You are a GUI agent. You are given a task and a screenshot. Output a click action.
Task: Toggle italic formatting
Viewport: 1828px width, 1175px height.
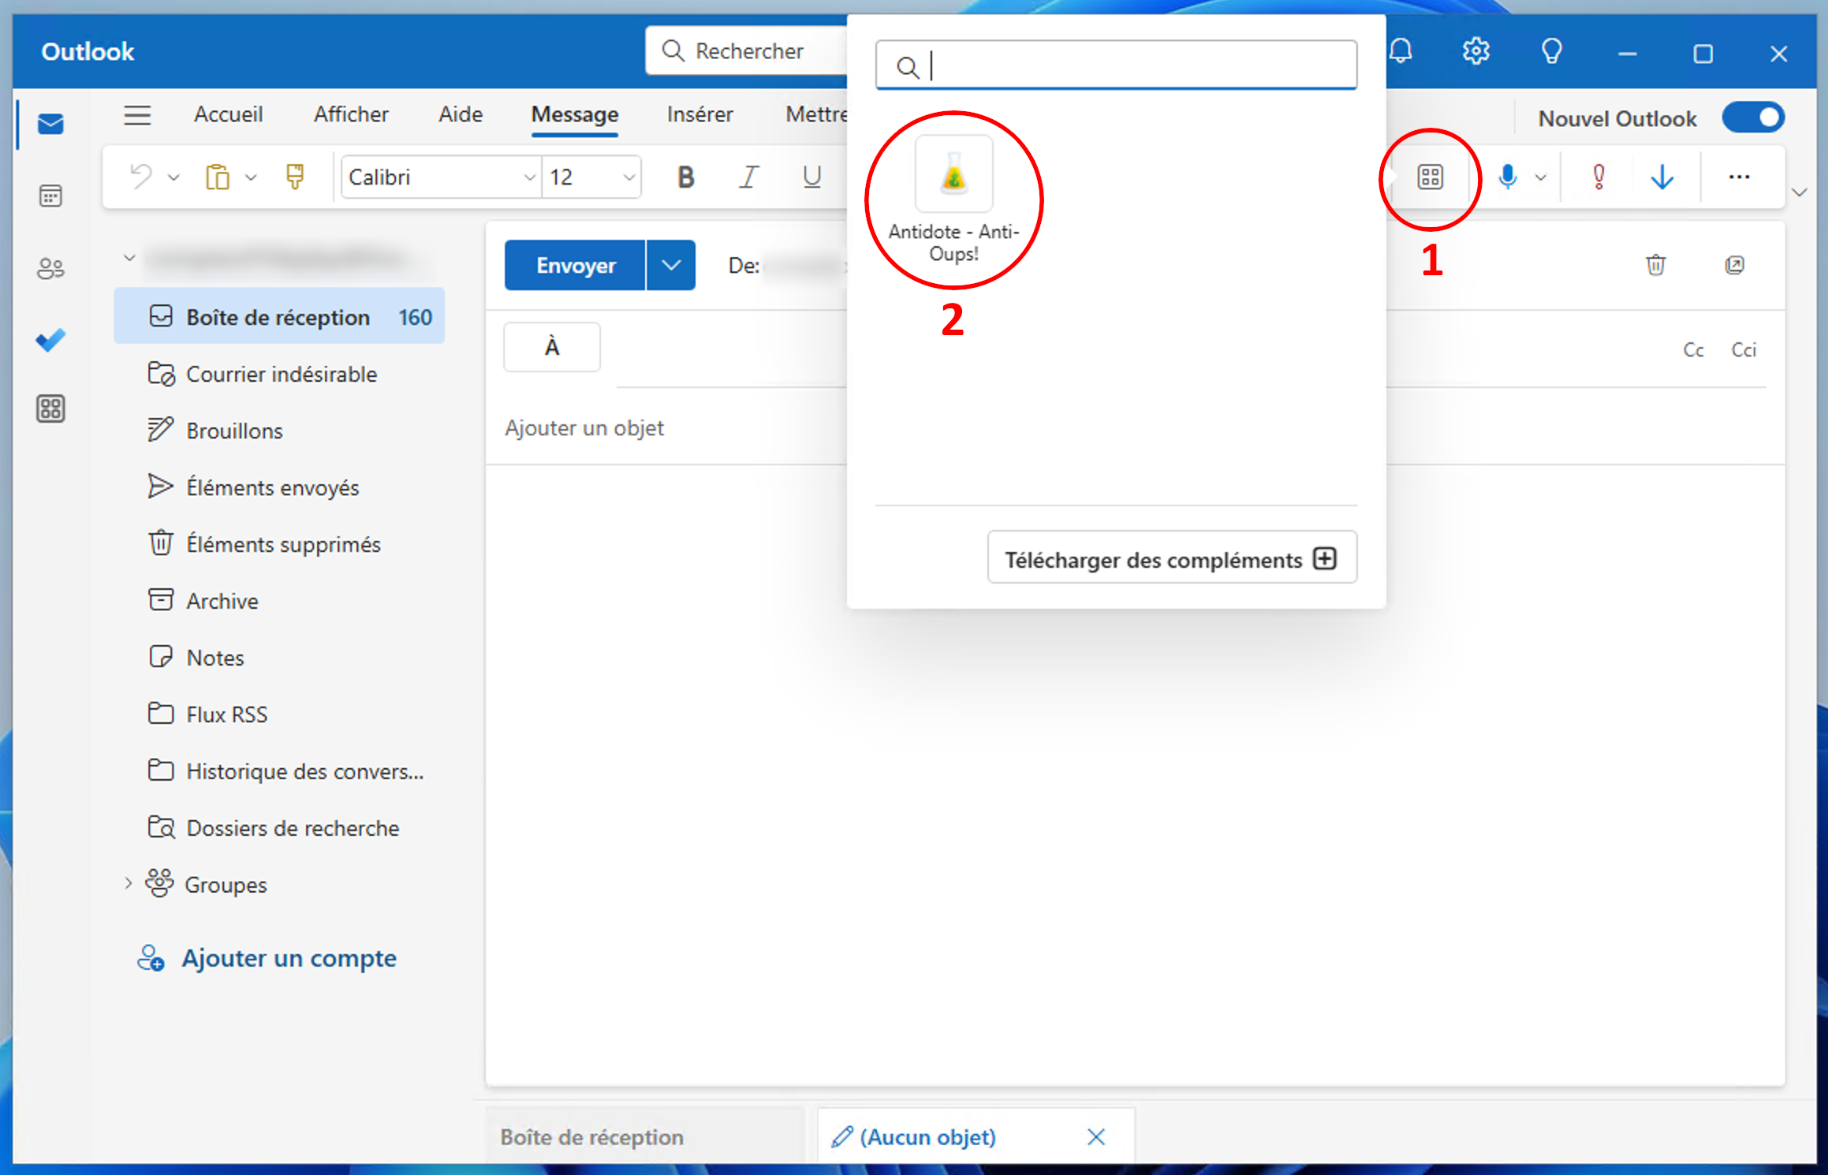click(748, 177)
